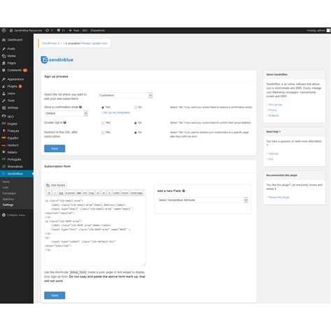Click help icon beside Double Opt-in
Screen dimensions: 331x331
pos(65,122)
